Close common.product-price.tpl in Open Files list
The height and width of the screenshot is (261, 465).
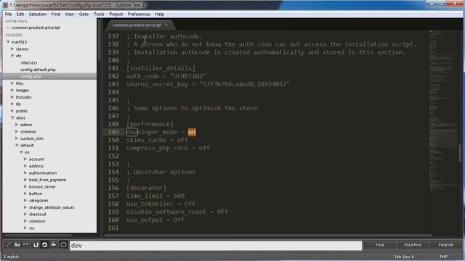[8, 28]
